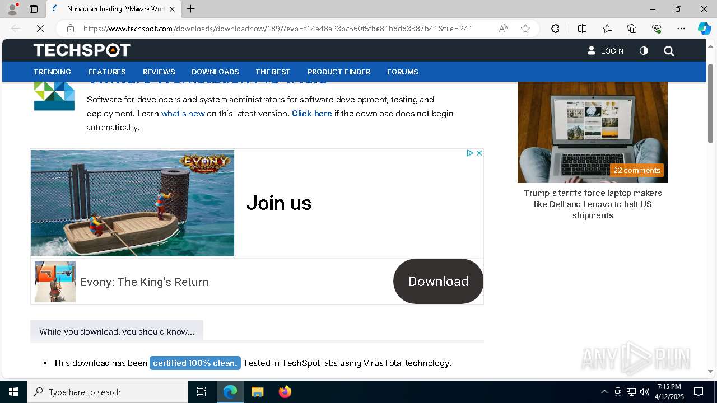Open the Trump's tariffs laptop article
Viewport: 717px width, 403px height.
pos(593,204)
